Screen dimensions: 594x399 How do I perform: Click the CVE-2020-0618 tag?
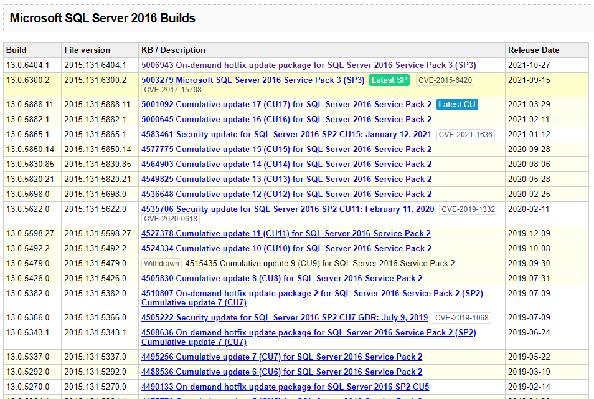coord(171,219)
